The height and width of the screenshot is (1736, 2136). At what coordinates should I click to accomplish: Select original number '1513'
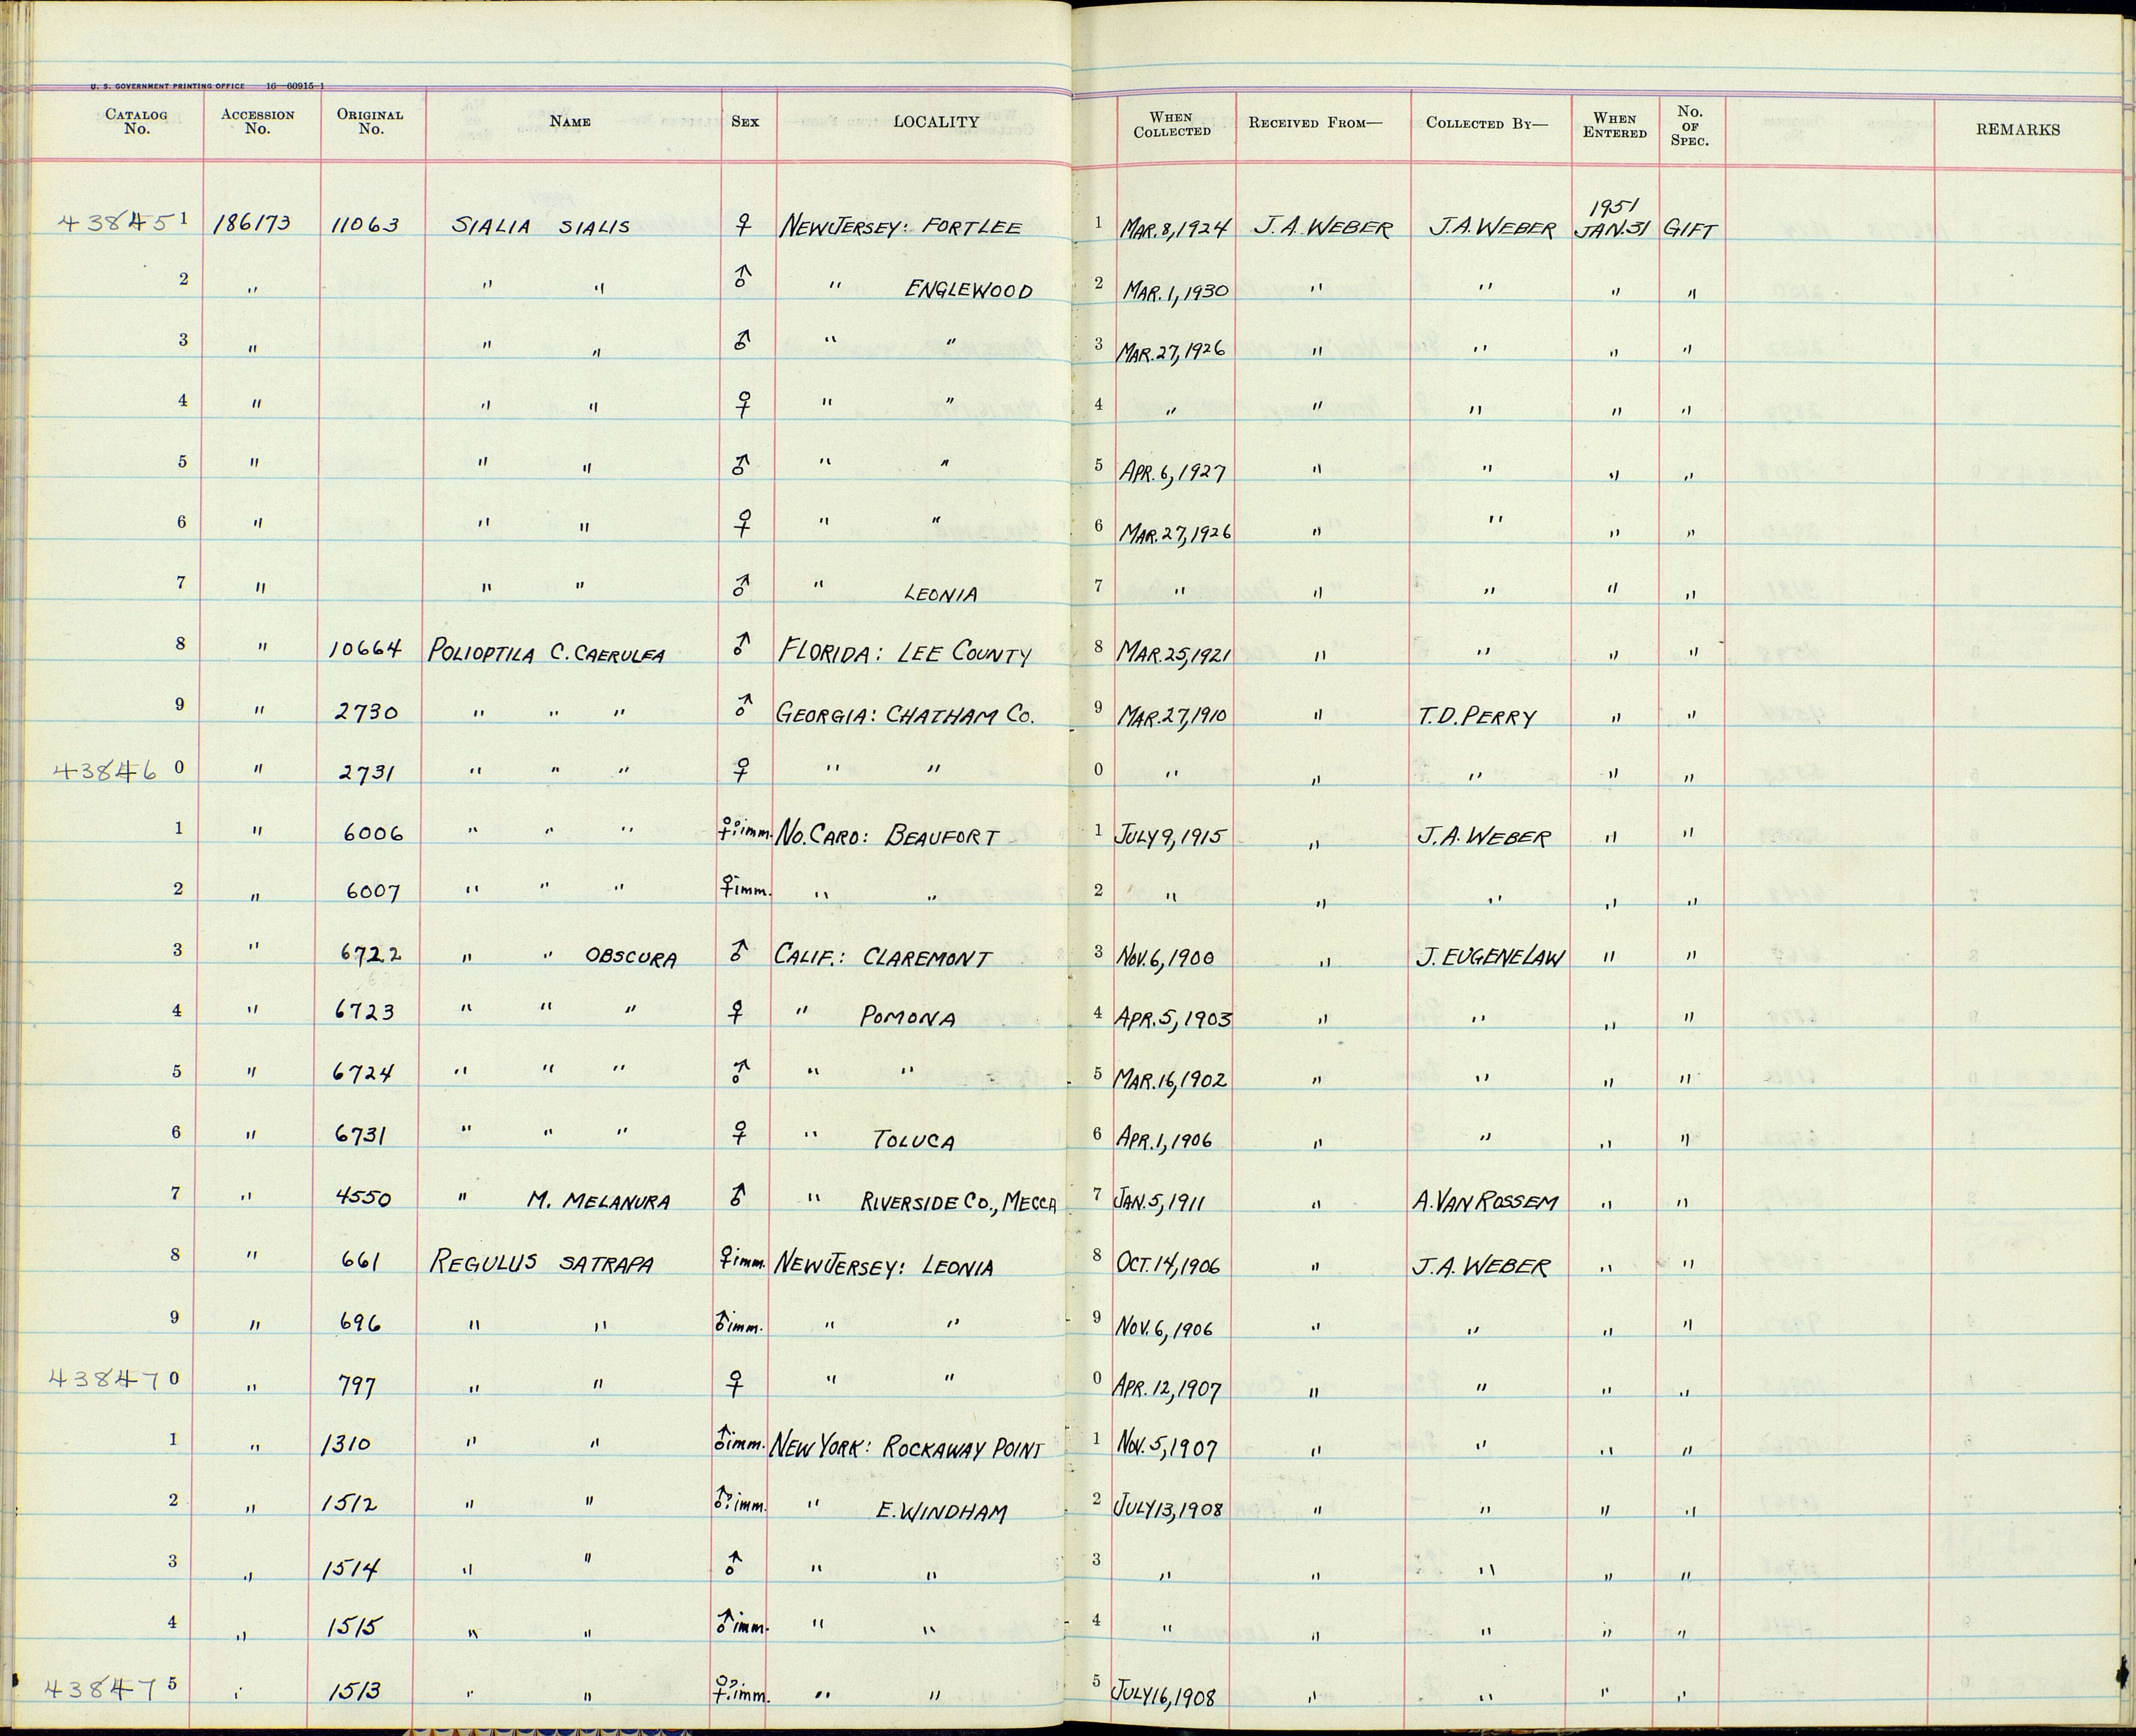coord(354,1690)
